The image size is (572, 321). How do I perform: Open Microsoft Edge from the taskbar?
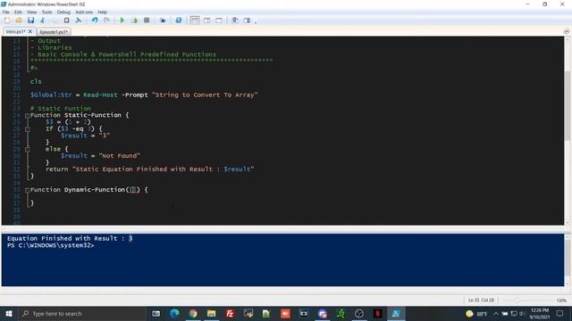(175, 313)
